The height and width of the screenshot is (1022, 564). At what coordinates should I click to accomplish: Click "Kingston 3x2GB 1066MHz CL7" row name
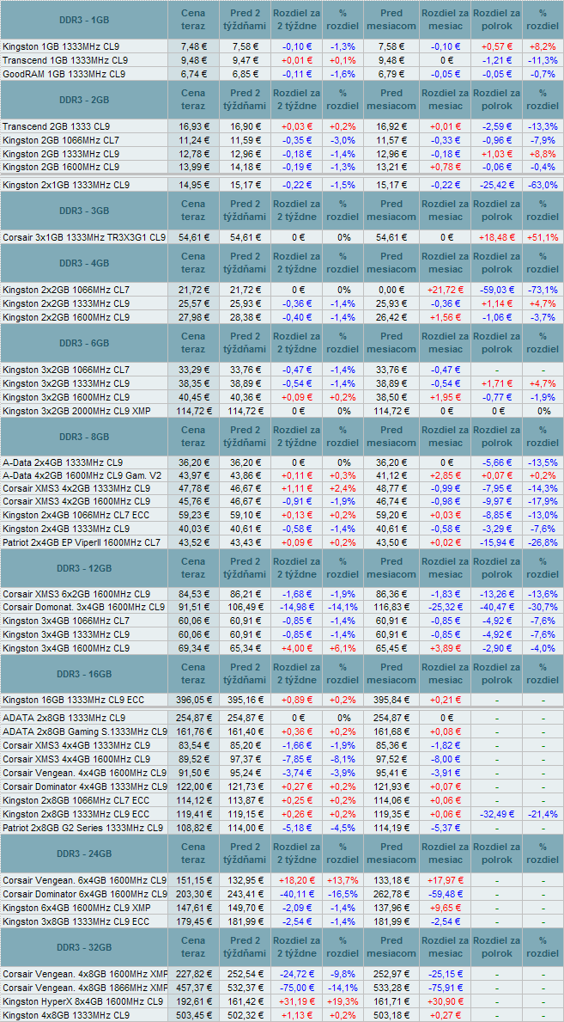[66, 370]
